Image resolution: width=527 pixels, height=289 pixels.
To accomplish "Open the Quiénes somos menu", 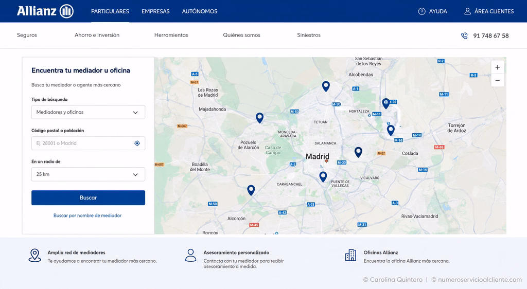I will [242, 35].
